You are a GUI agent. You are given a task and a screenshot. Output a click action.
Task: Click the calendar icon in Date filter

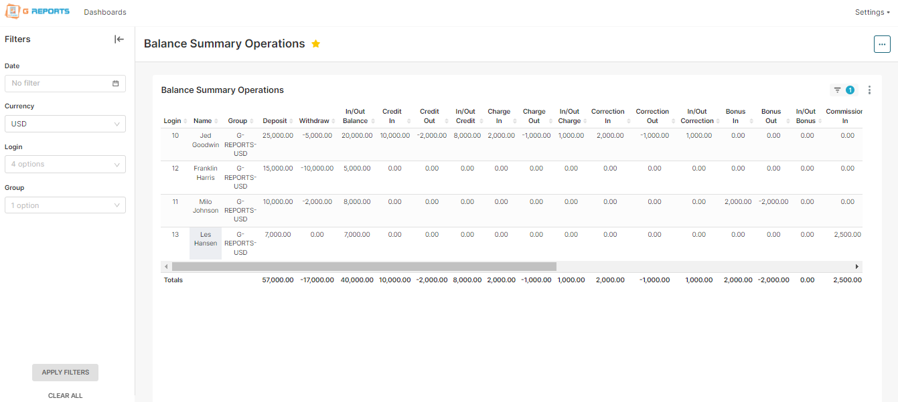coord(115,84)
